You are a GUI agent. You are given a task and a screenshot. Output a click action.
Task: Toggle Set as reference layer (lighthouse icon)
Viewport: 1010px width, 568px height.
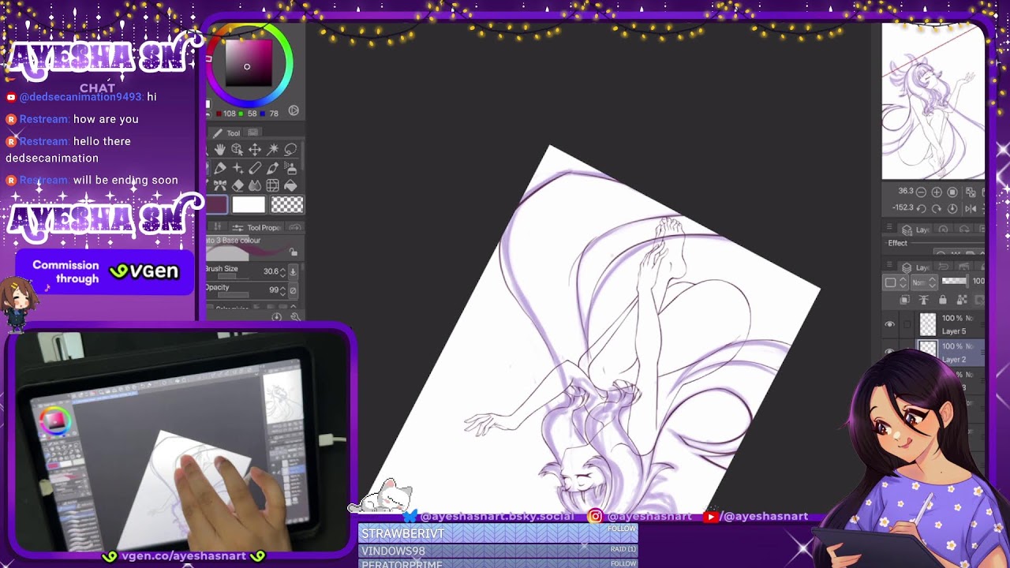[x=924, y=300]
